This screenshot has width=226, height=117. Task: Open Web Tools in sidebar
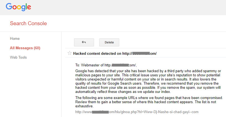tap(18, 57)
